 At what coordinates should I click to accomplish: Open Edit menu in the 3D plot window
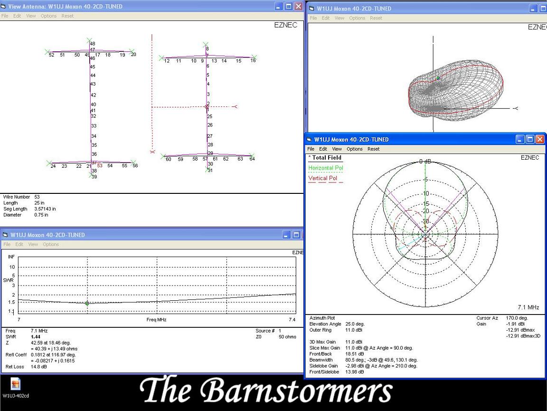325,18
